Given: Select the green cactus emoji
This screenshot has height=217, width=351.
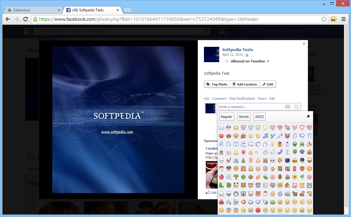Looking at the screenshot, I should coord(243,177).
